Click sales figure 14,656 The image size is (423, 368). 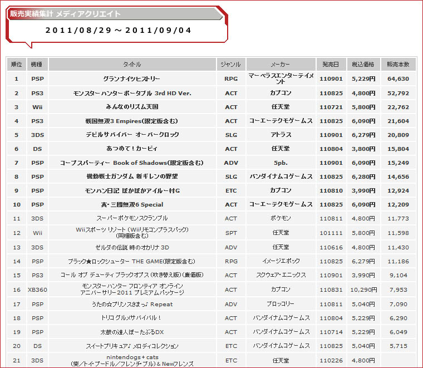(398, 176)
